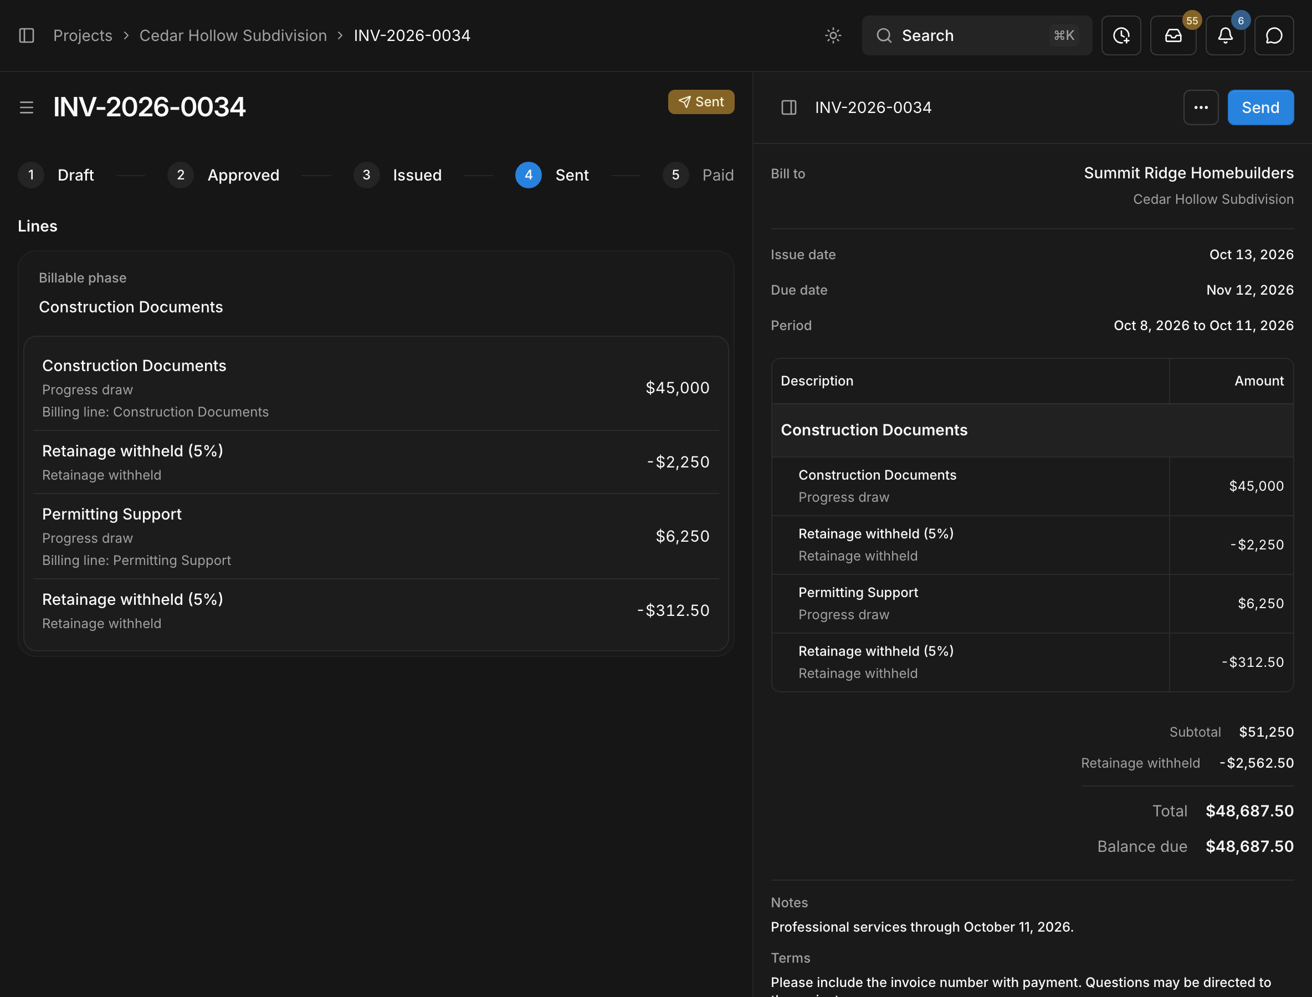Click Period Oct 8 to Oct 11 value
Image resolution: width=1312 pixels, height=997 pixels.
point(1203,326)
